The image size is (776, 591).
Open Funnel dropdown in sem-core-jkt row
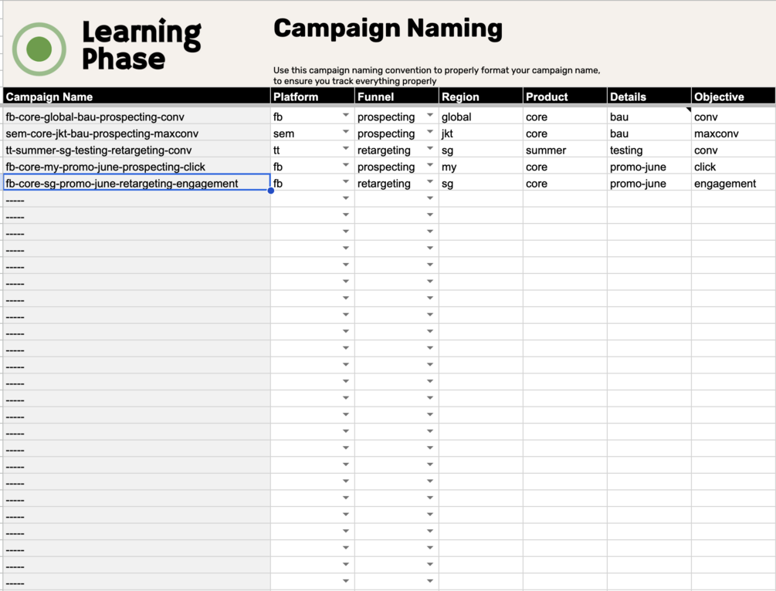coord(429,132)
